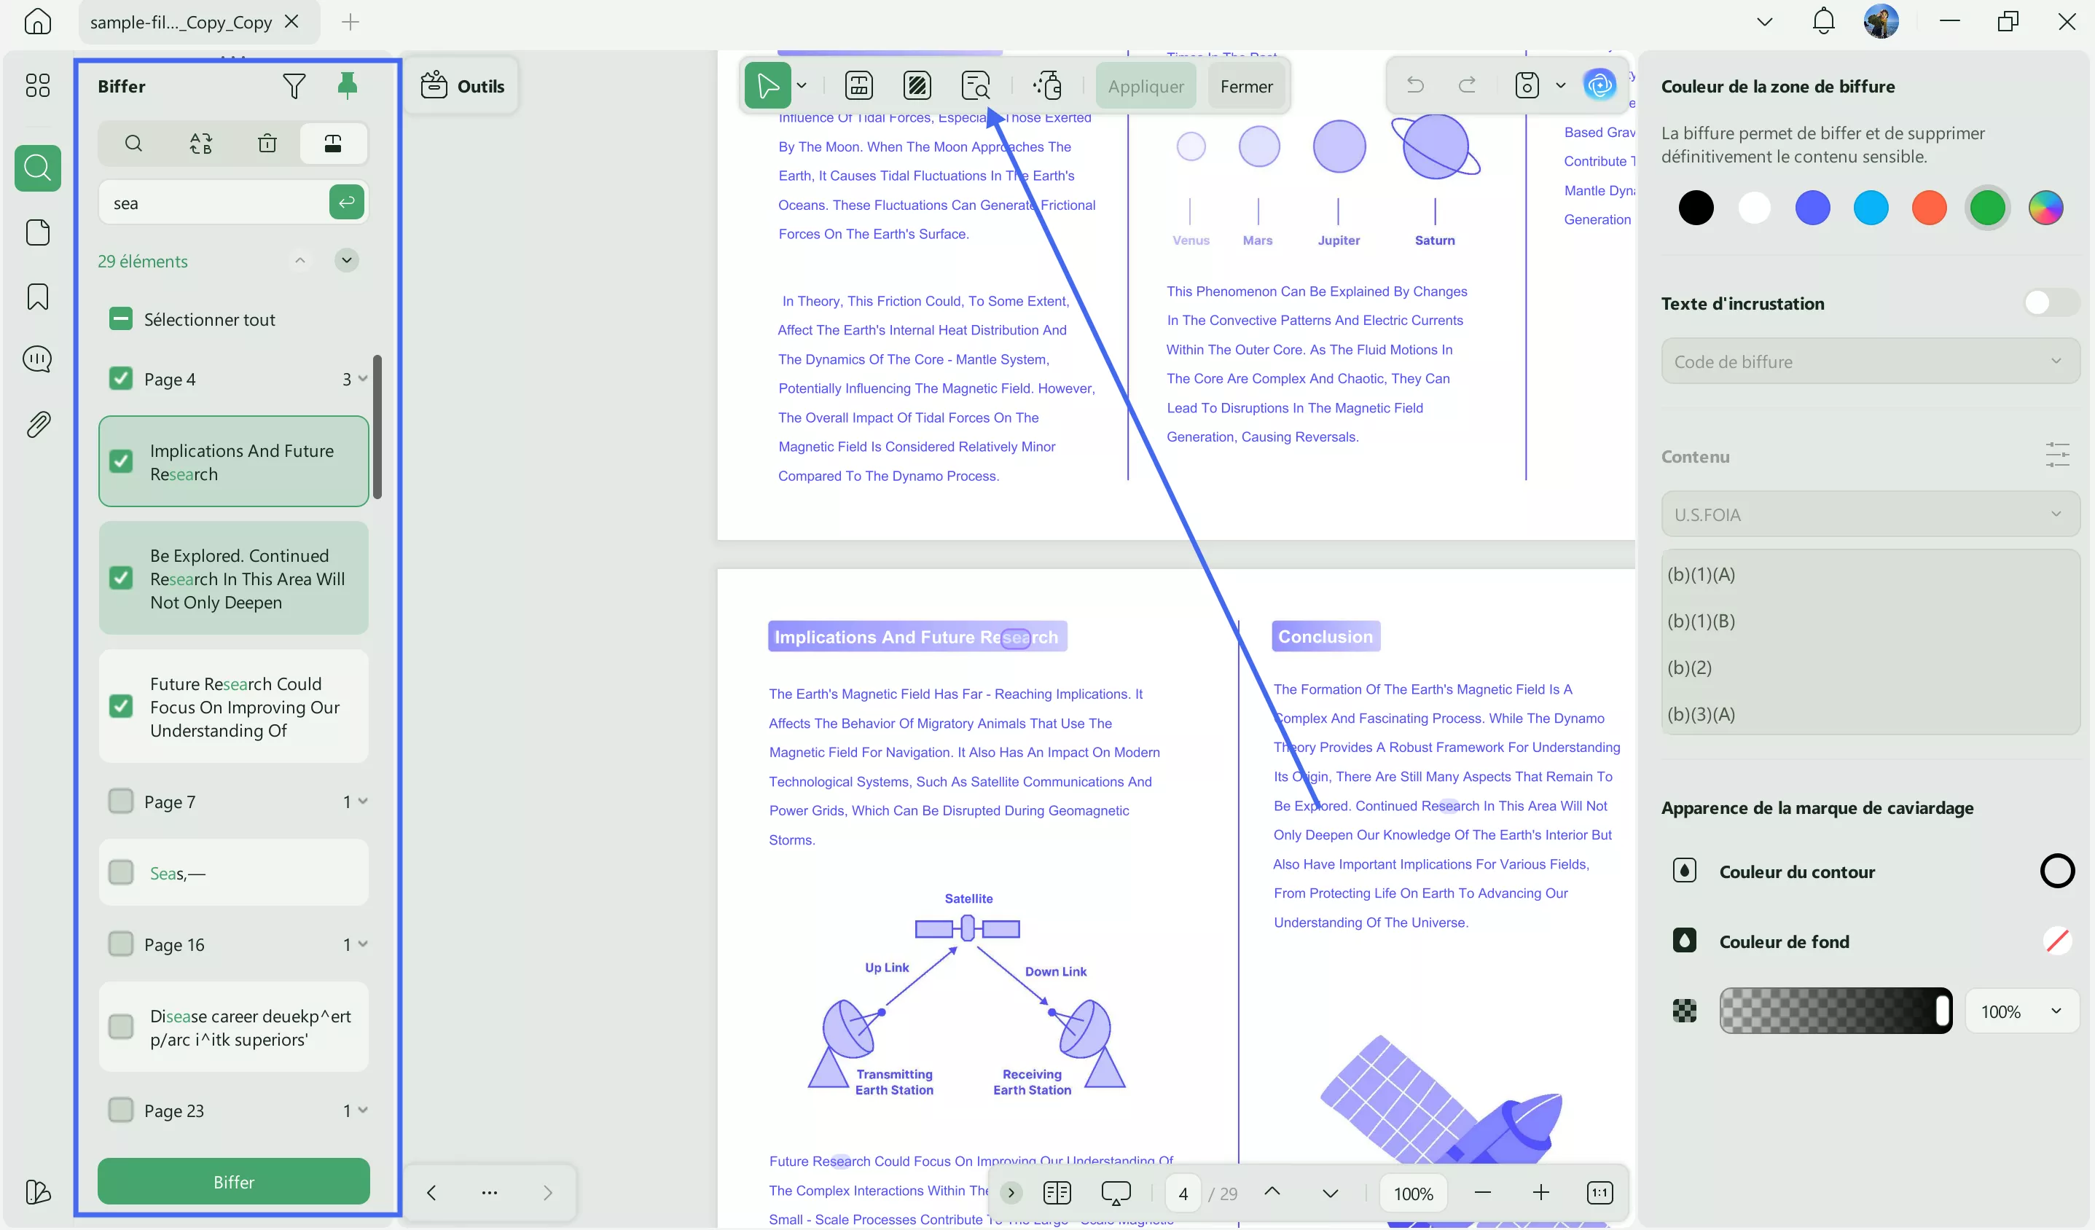The width and height of the screenshot is (2095, 1230).
Task: Open the Code de biffure dropdown
Action: [x=1871, y=361]
